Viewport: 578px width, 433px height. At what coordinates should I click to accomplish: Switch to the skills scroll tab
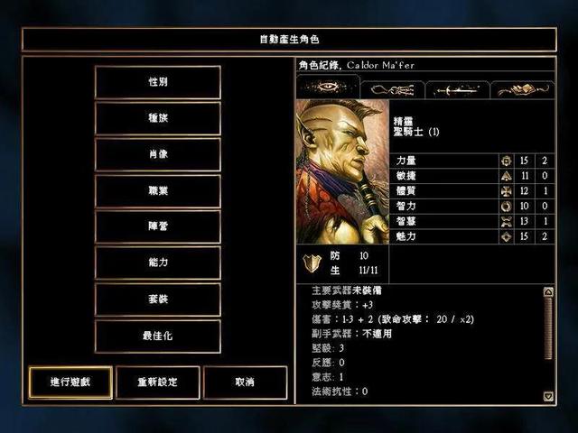393,90
